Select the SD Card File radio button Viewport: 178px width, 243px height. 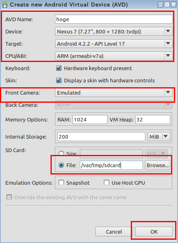[x=61, y=165]
